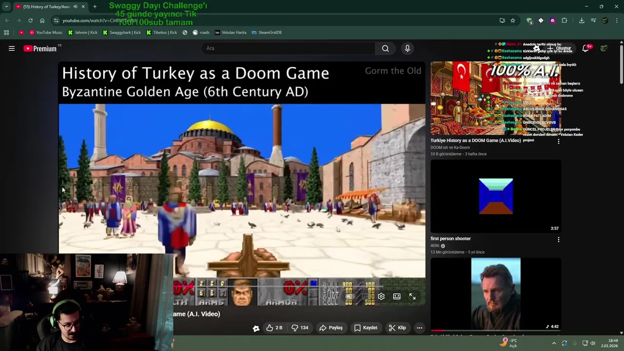The height and width of the screenshot is (351, 624).
Task: Open first person shooter video thumbnail
Action: pos(496,196)
